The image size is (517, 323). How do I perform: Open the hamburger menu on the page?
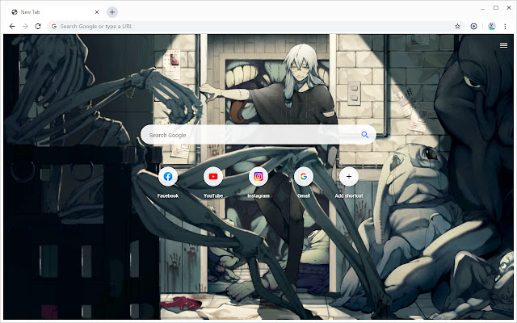(503, 45)
